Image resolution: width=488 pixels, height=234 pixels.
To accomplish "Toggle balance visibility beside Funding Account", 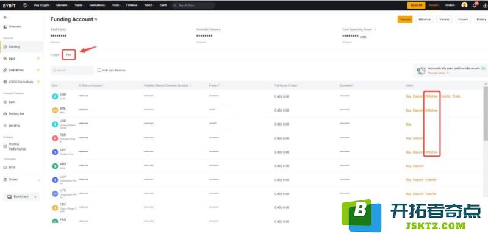I will tap(96, 19).
